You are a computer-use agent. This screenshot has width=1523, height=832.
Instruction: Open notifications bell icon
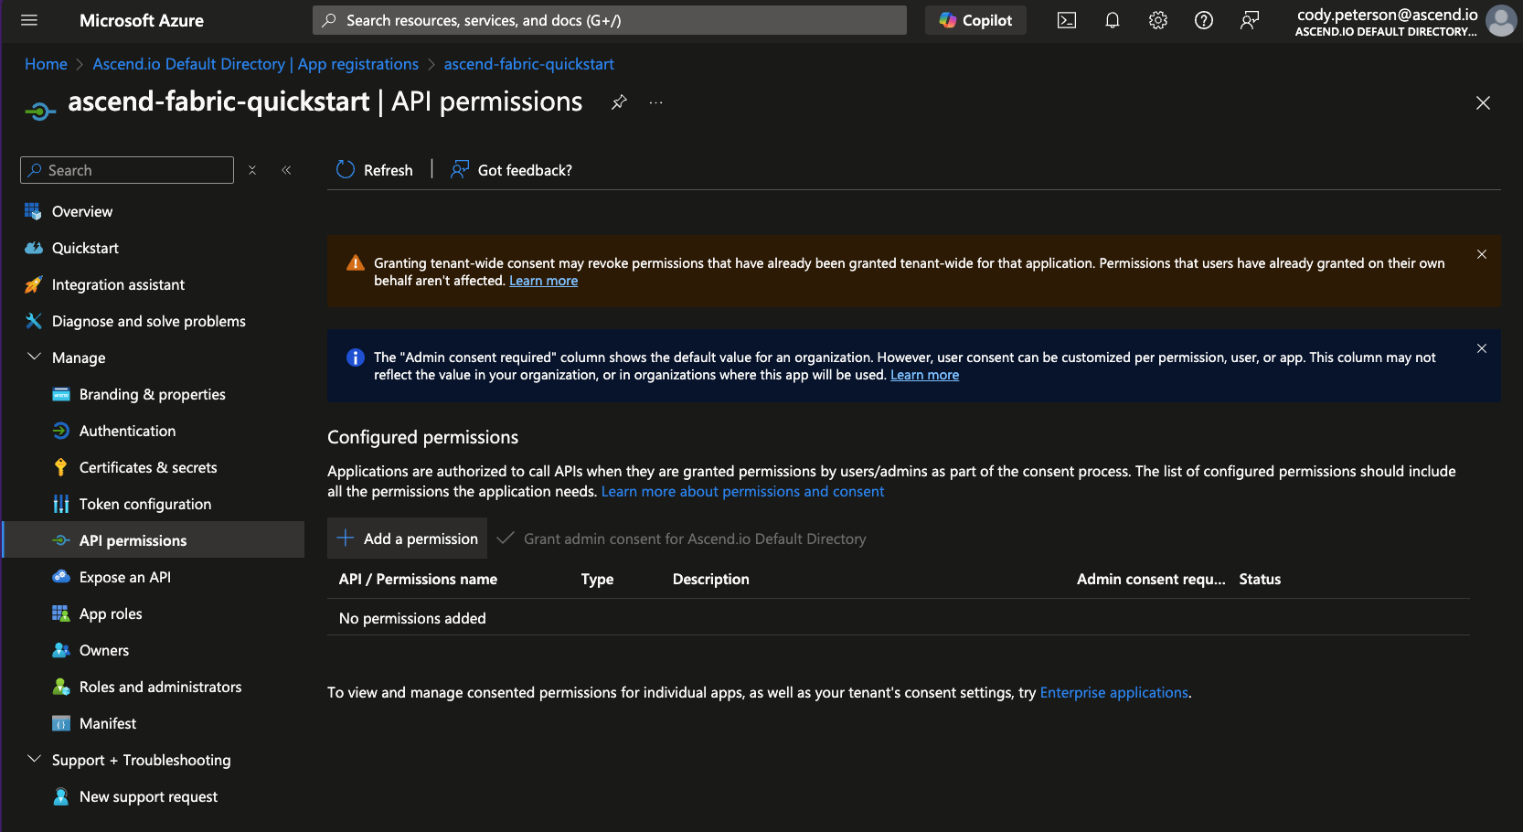coord(1113,20)
